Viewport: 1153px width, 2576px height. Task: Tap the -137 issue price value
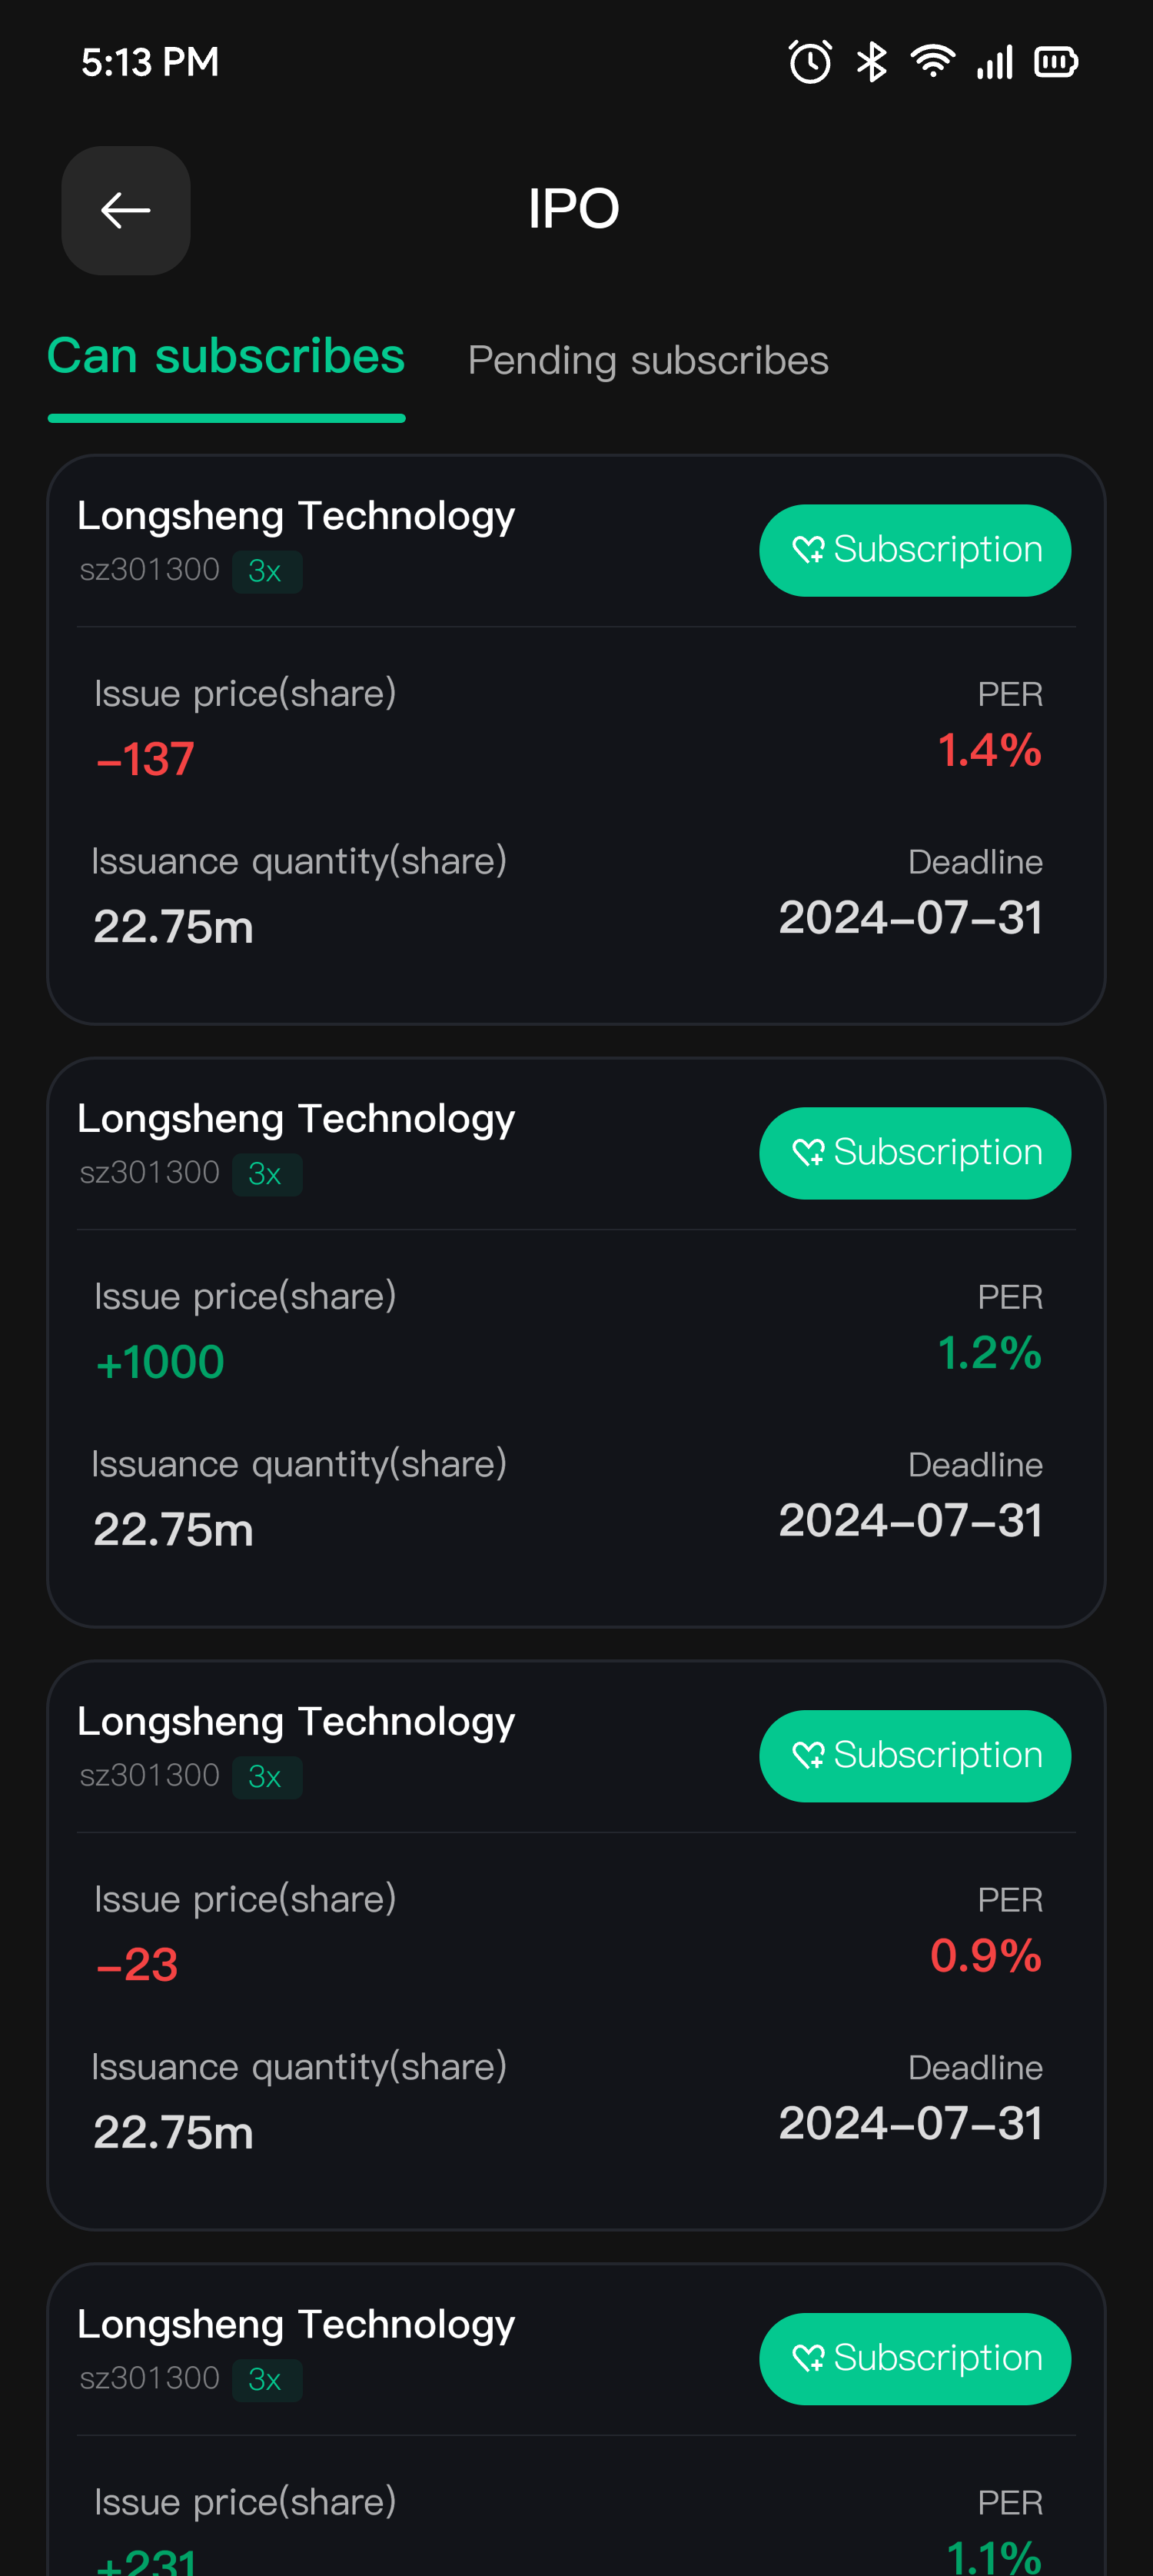[146, 759]
